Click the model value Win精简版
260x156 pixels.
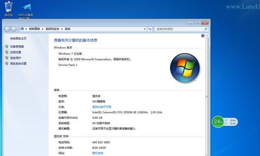tap(99, 101)
